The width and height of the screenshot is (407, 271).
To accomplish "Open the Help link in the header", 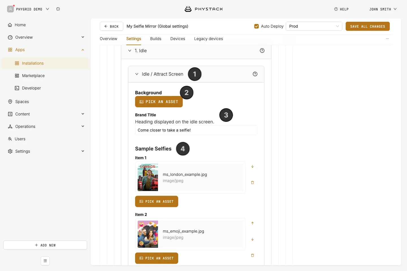I will pyautogui.click(x=341, y=9).
